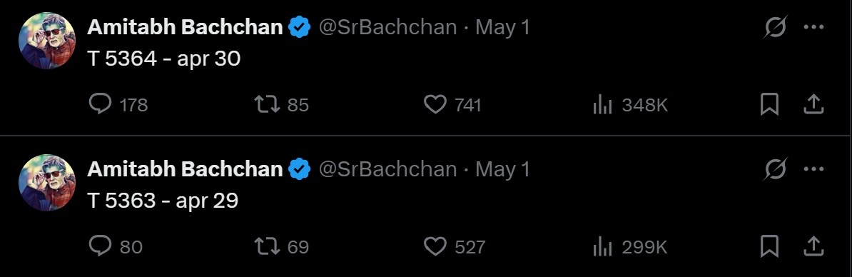
Task: Open profile picture on first tweet
Action: tap(47, 41)
